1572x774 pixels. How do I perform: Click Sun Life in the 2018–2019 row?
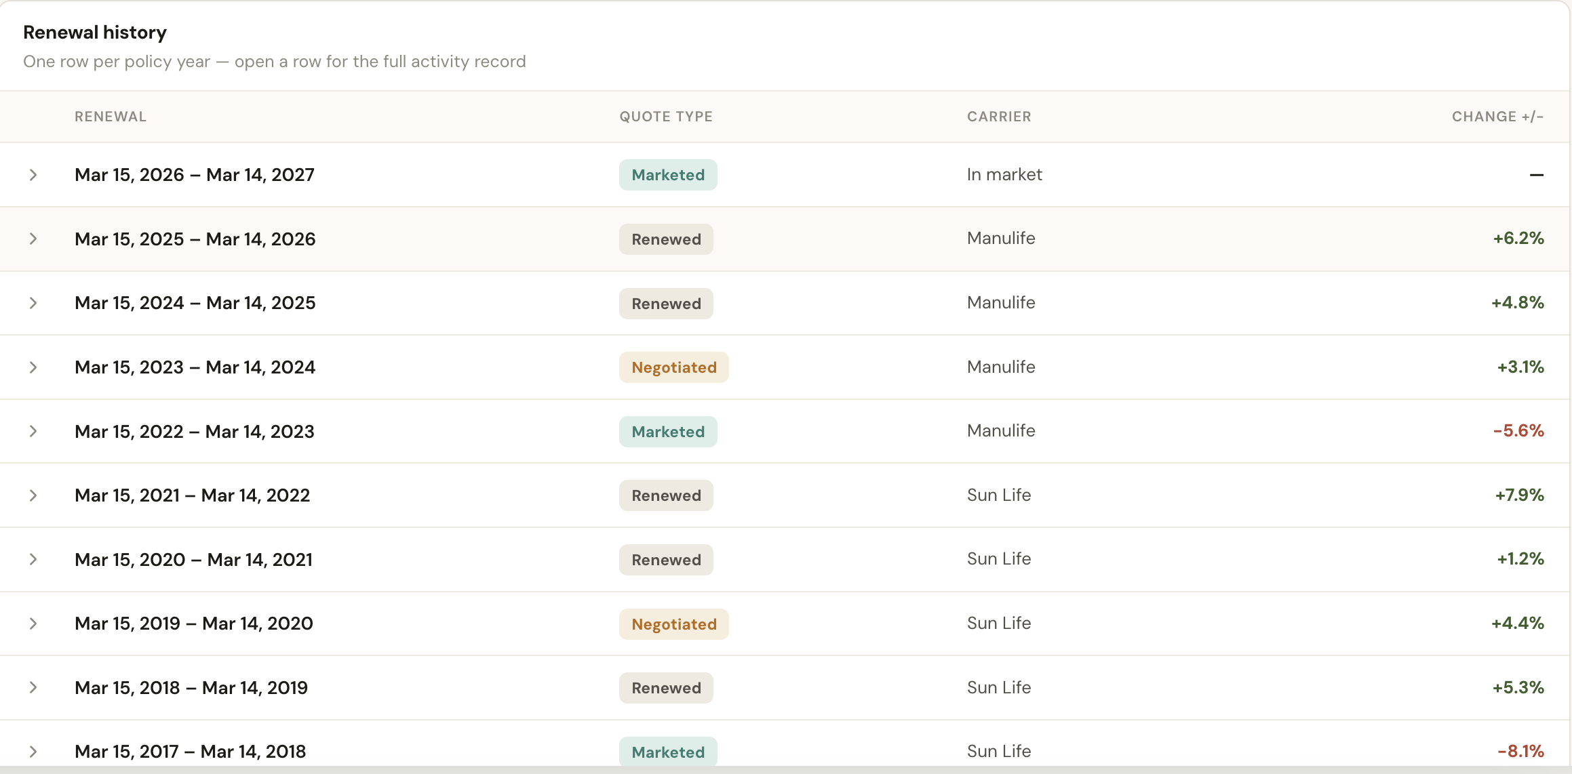(999, 687)
